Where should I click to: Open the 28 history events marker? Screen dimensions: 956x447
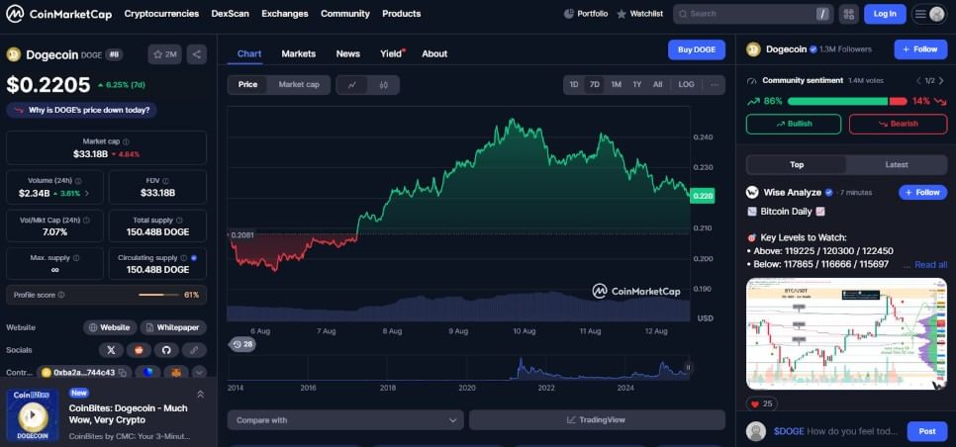click(x=242, y=345)
